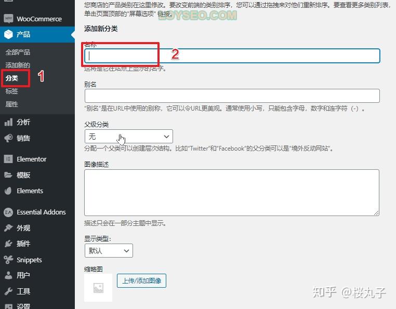
Task: Open the 属性 submenu item
Action: (12, 104)
